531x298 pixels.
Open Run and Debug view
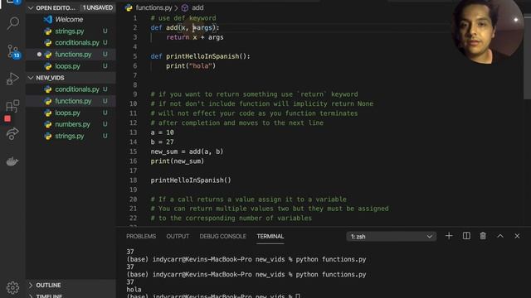click(x=13, y=79)
